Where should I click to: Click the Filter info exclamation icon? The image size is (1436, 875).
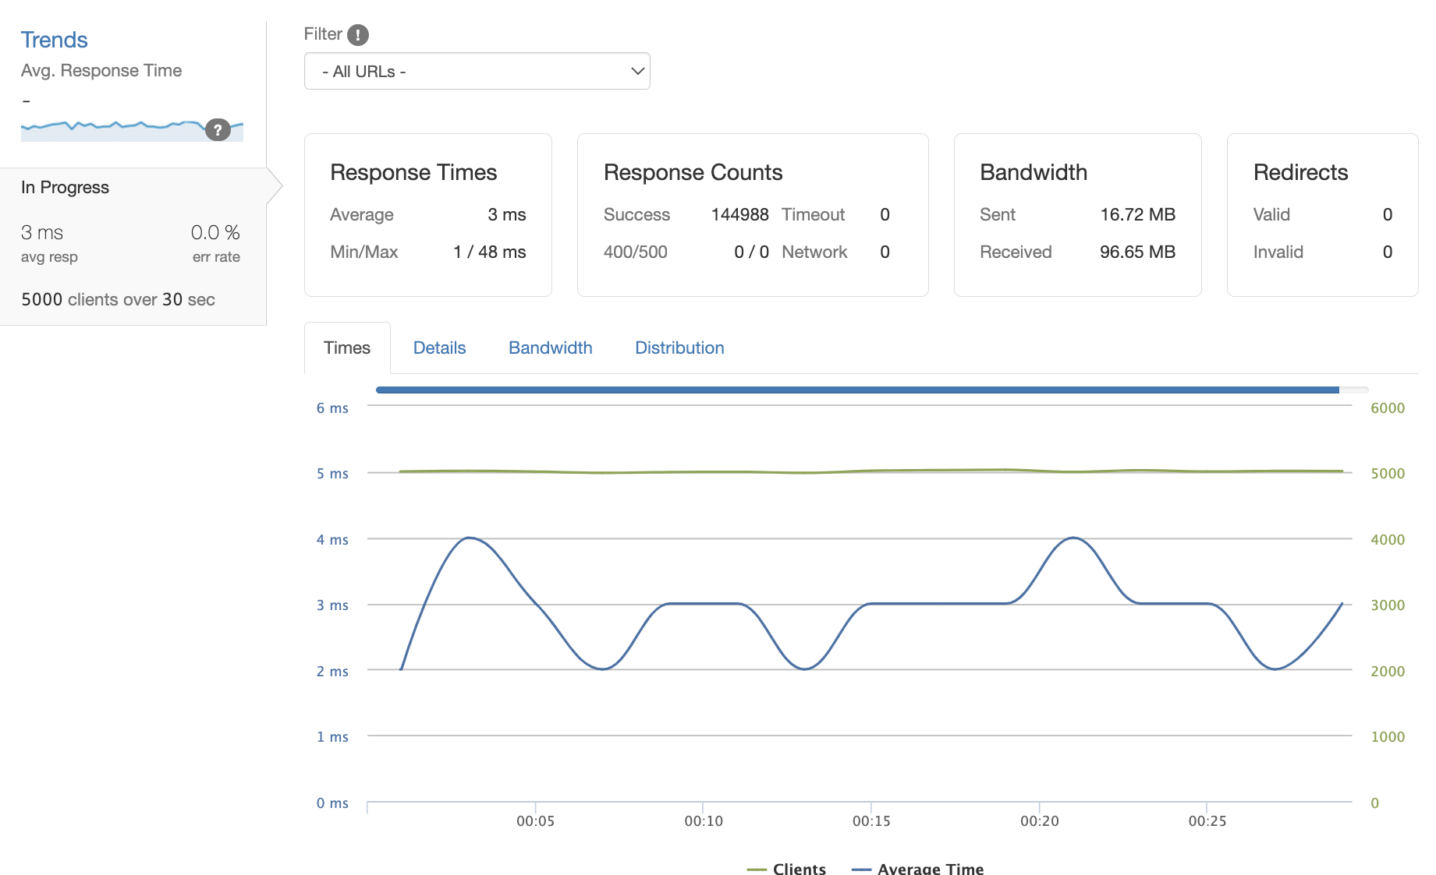coord(357,34)
